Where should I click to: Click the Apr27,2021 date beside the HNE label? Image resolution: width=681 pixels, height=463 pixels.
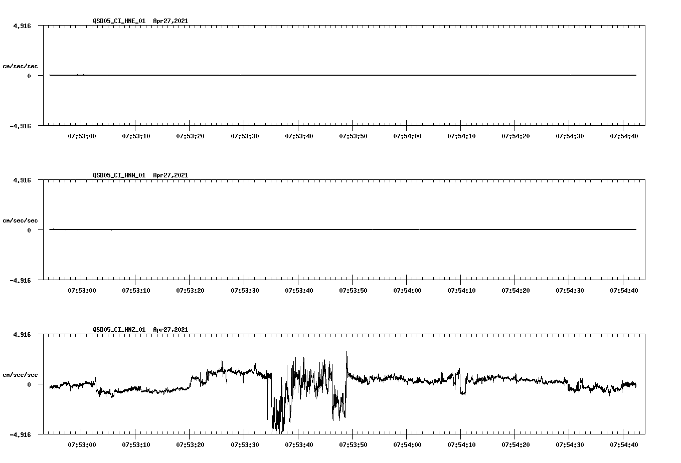[x=170, y=22]
